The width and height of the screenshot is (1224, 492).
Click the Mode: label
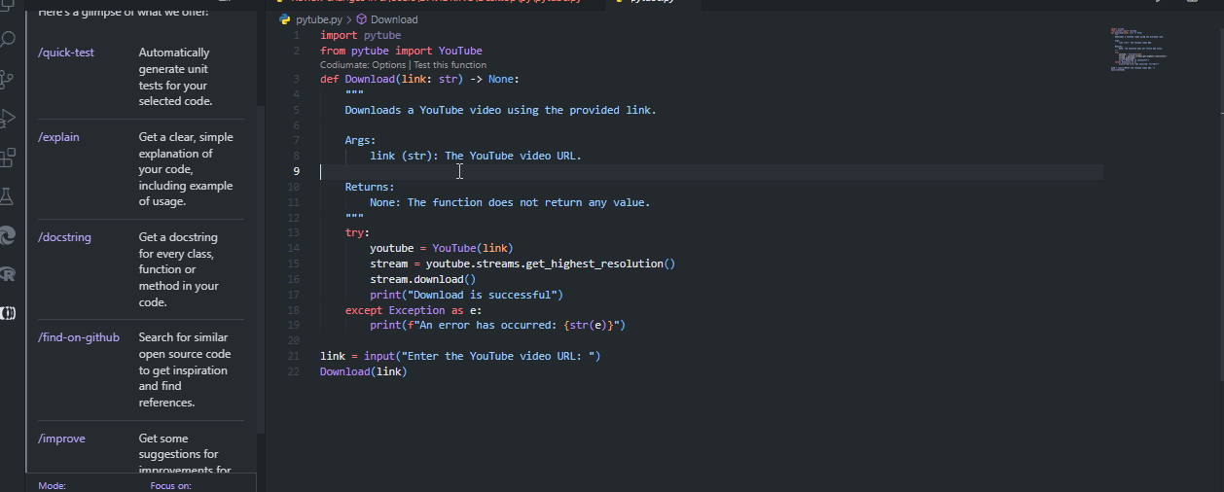[x=52, y=485]
